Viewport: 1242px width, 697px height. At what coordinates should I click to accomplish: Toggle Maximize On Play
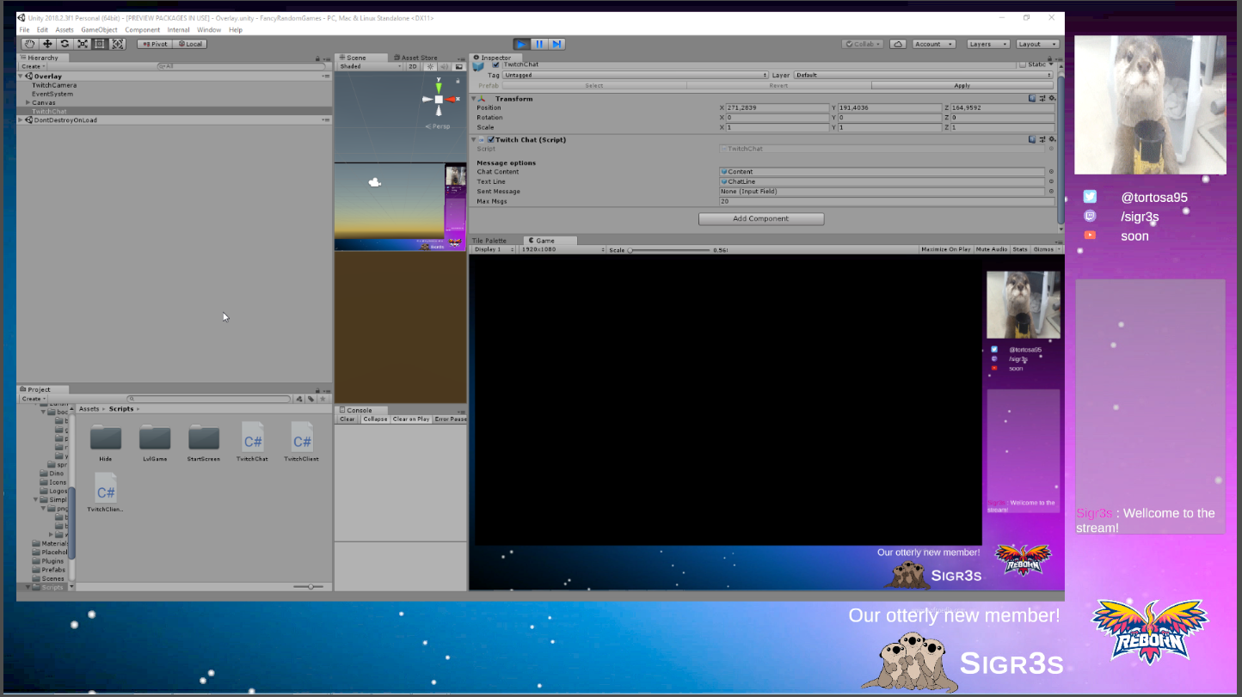(946, 249)
